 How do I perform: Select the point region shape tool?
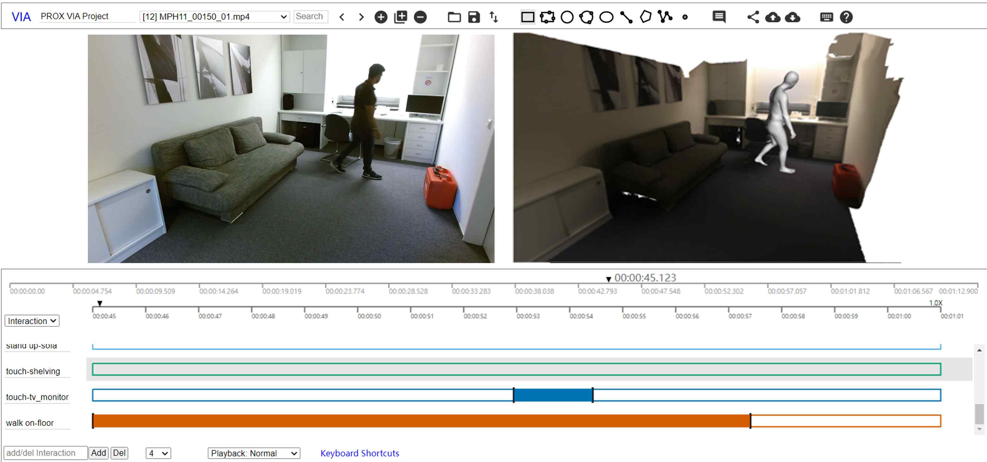coord(685,17)
